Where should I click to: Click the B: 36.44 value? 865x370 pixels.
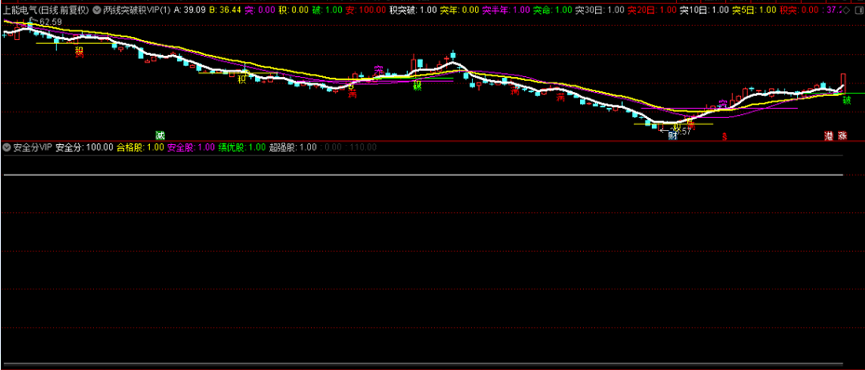tap(225, 10)
